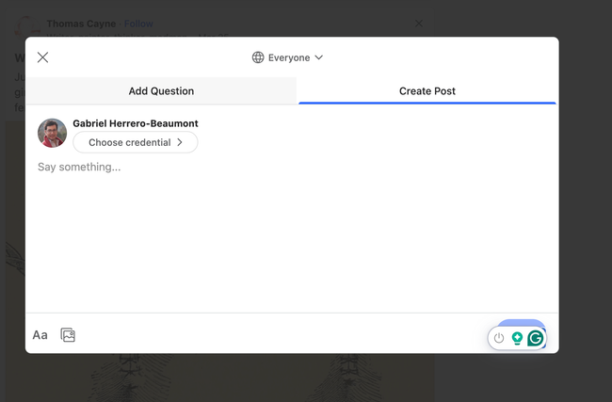This screenshot has width=612, height=402.
Task: Click the Gabriel Herrero-Beaumont name text
Action: click(135, 123)
